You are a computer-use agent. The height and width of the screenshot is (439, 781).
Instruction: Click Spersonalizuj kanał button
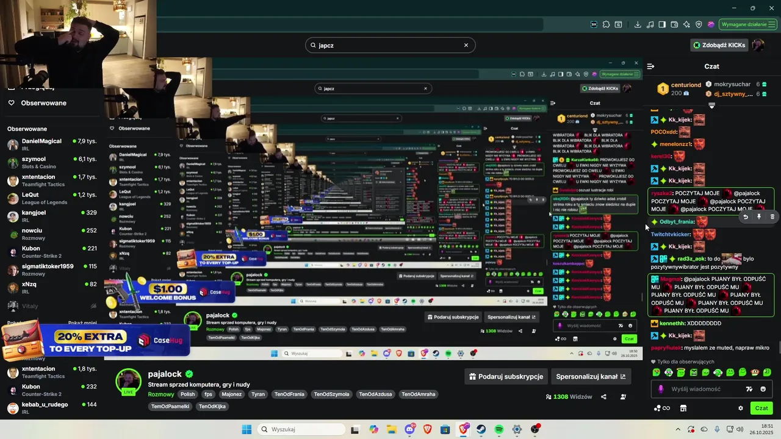[x=591, y=377]
